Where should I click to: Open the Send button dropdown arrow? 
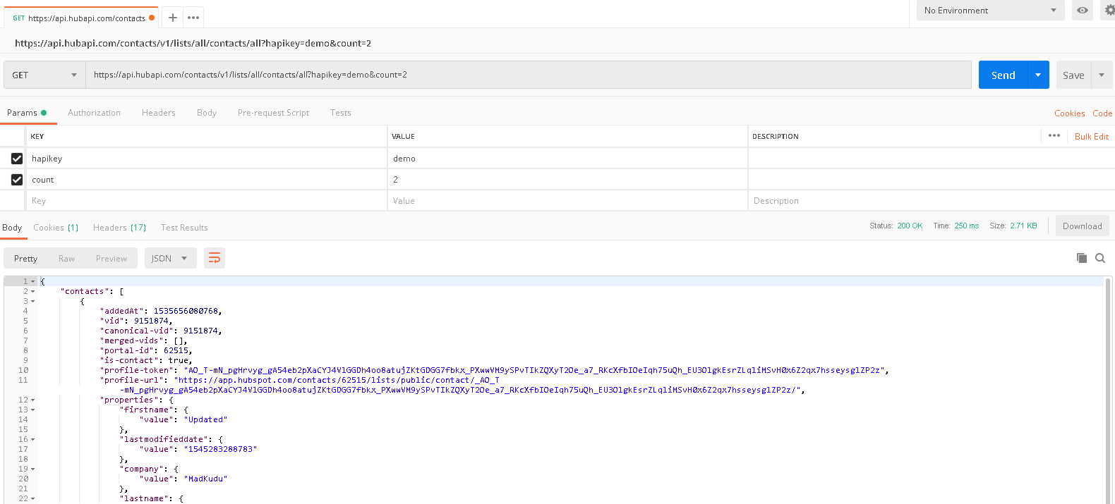[1038, 75]
